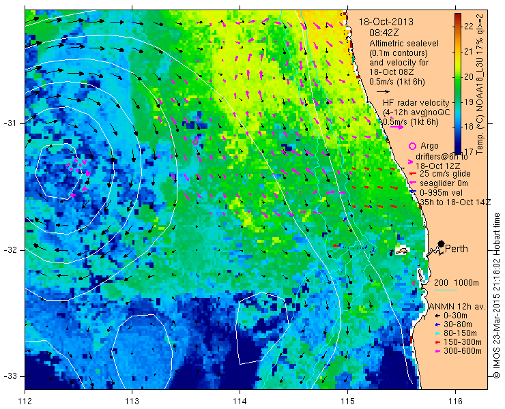
Task: Click the 'ANMN 12h av.' legend heading
Action: (x=457, y=307)
